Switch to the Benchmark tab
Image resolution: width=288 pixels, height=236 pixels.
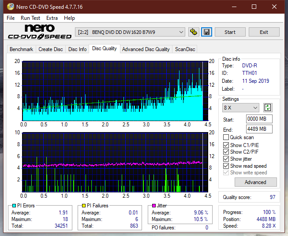22,49
